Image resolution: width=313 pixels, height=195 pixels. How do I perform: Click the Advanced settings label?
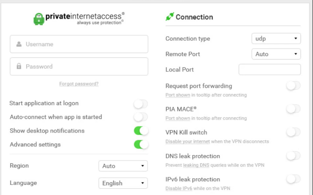[x=35, y=144]
